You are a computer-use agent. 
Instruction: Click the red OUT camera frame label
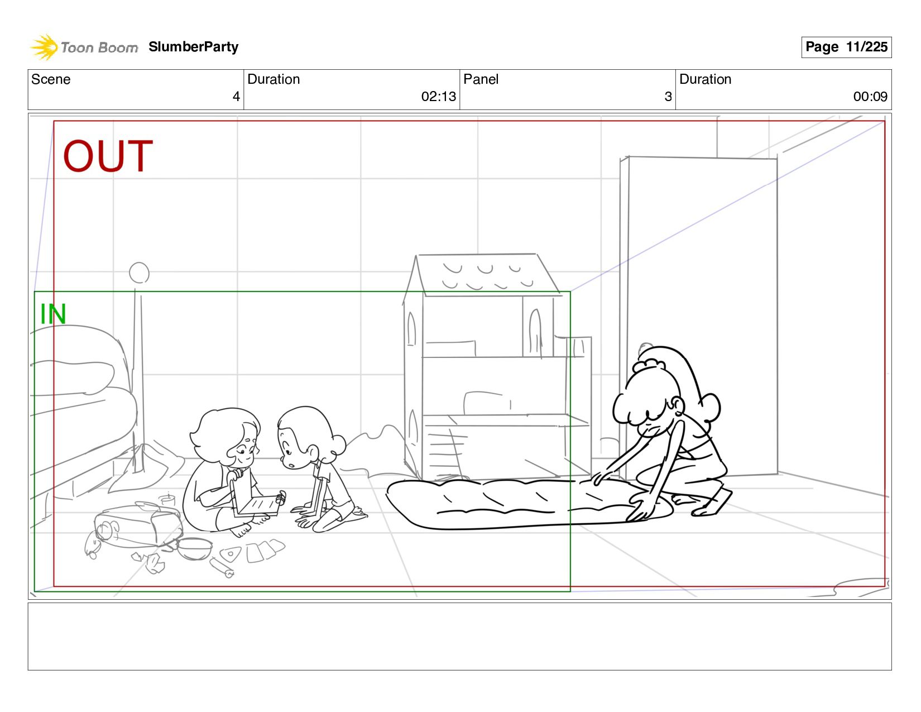(x=108, y=156)
